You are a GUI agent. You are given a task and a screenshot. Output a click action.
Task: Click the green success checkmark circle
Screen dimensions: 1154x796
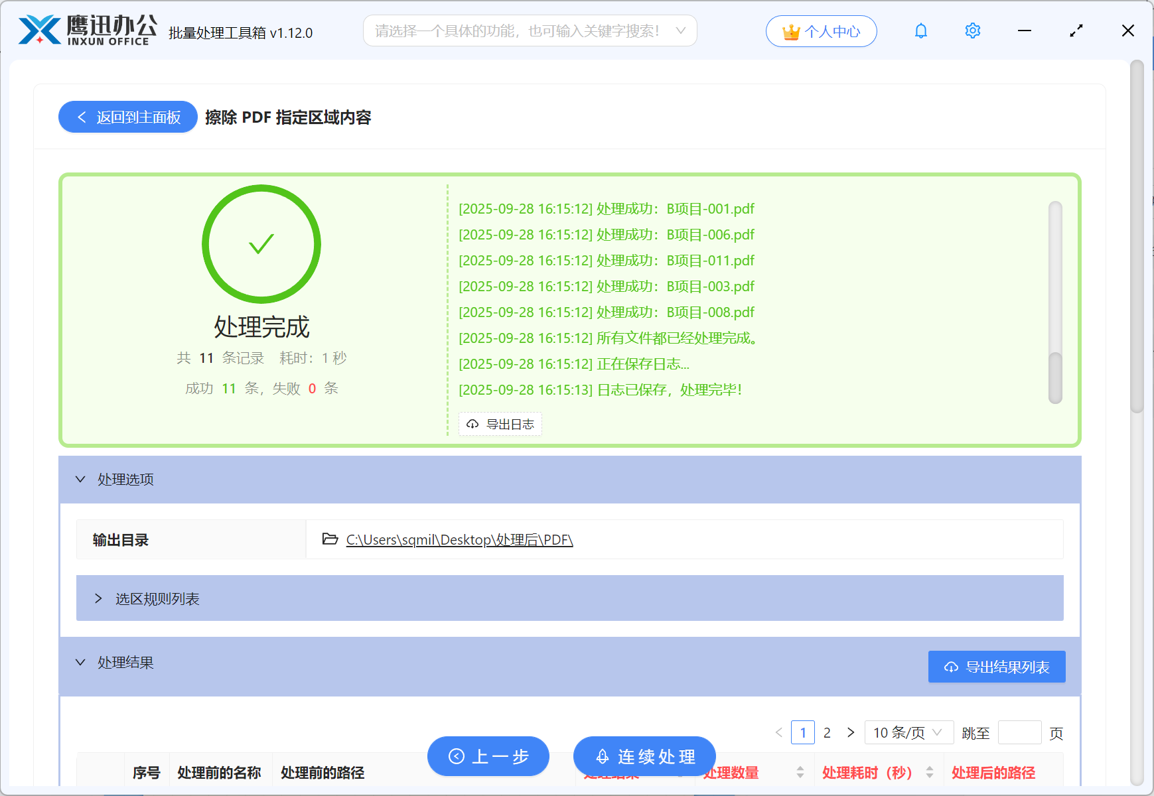pos(261,244)
